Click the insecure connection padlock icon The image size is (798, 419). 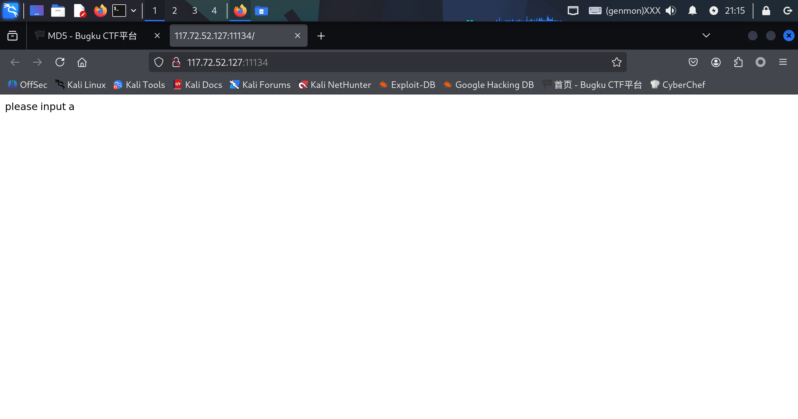[176, 62]
